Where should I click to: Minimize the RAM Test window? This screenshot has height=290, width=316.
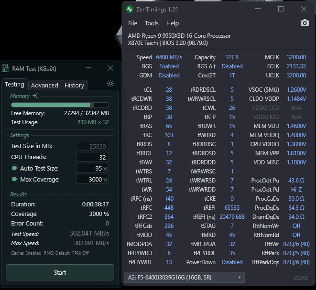click(88, 68)
